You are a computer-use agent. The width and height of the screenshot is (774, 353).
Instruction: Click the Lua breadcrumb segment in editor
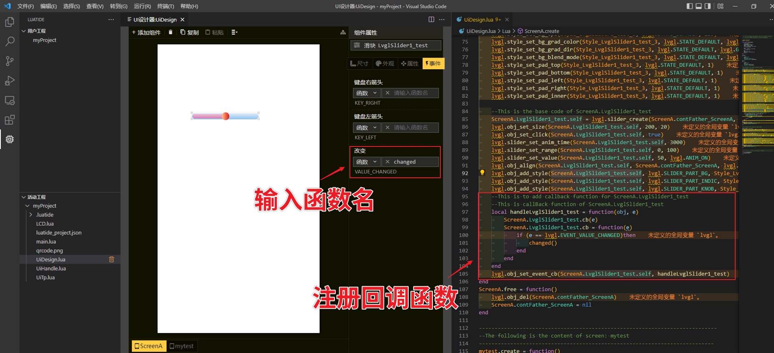[506, 31]
